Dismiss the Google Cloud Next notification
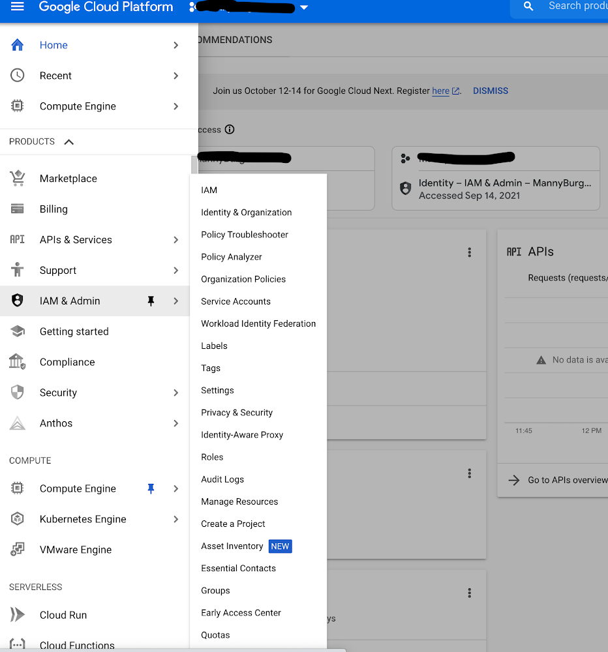608x652 pixels. 490,91
